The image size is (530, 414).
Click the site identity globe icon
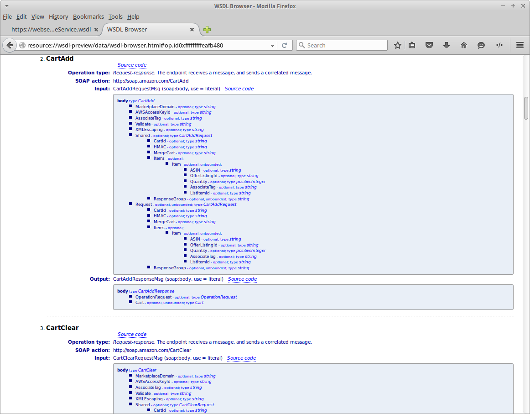pyautogui.click(x=22, y=45)
